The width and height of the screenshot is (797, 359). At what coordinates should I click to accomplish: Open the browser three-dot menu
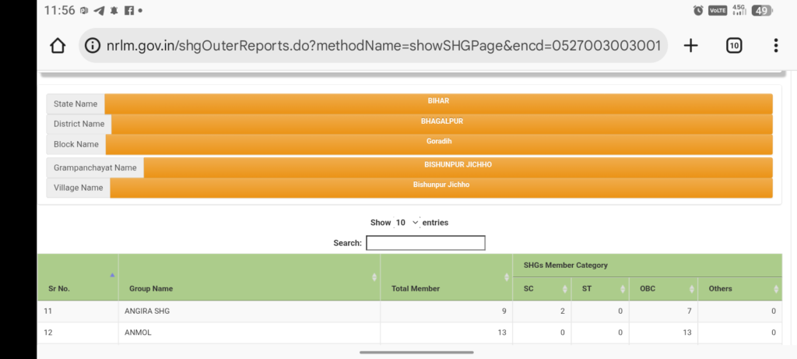click(775, 46)
